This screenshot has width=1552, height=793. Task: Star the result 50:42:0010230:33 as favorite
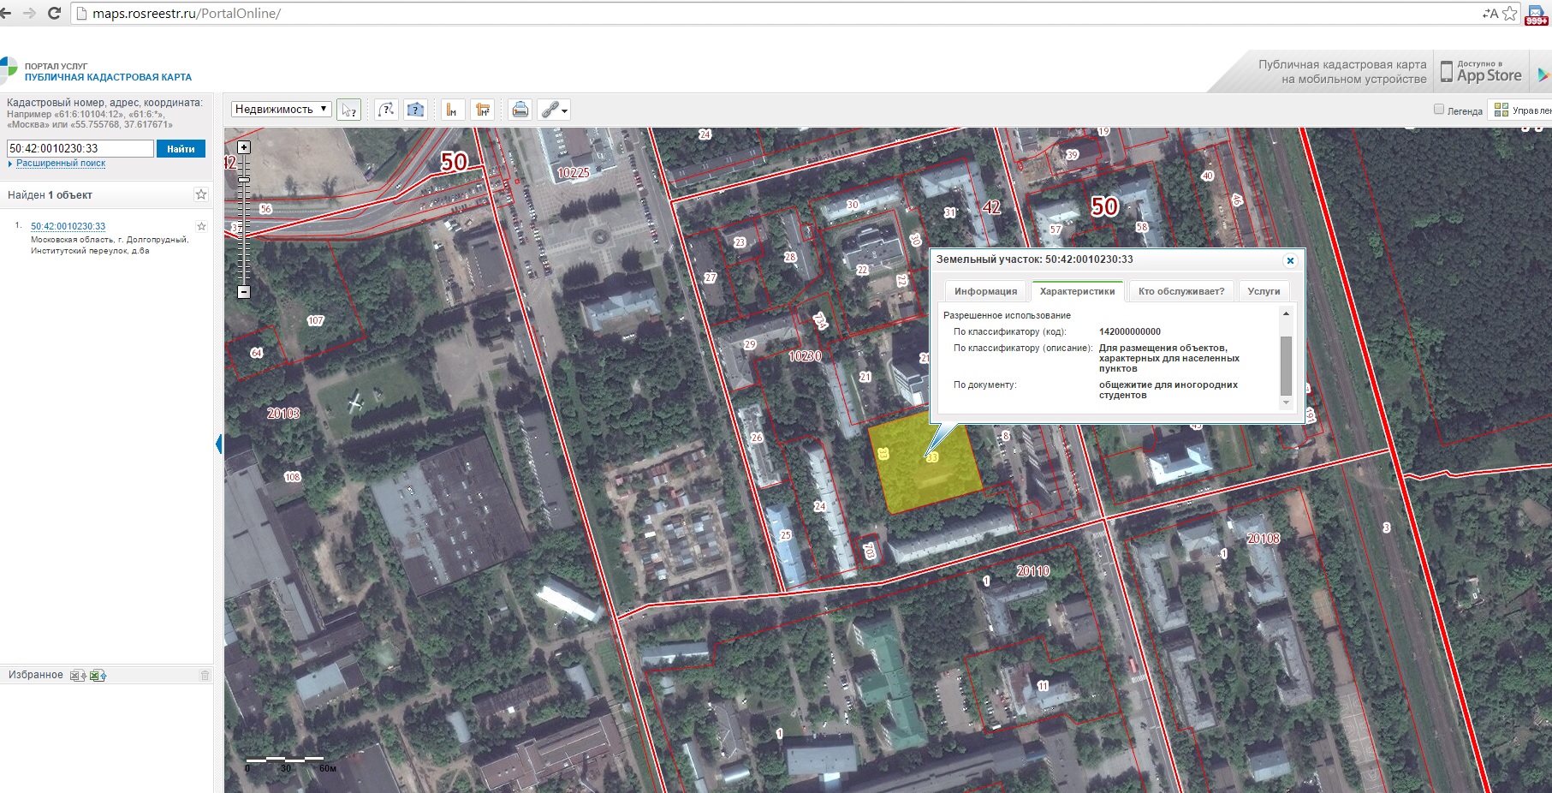(201, 227)
